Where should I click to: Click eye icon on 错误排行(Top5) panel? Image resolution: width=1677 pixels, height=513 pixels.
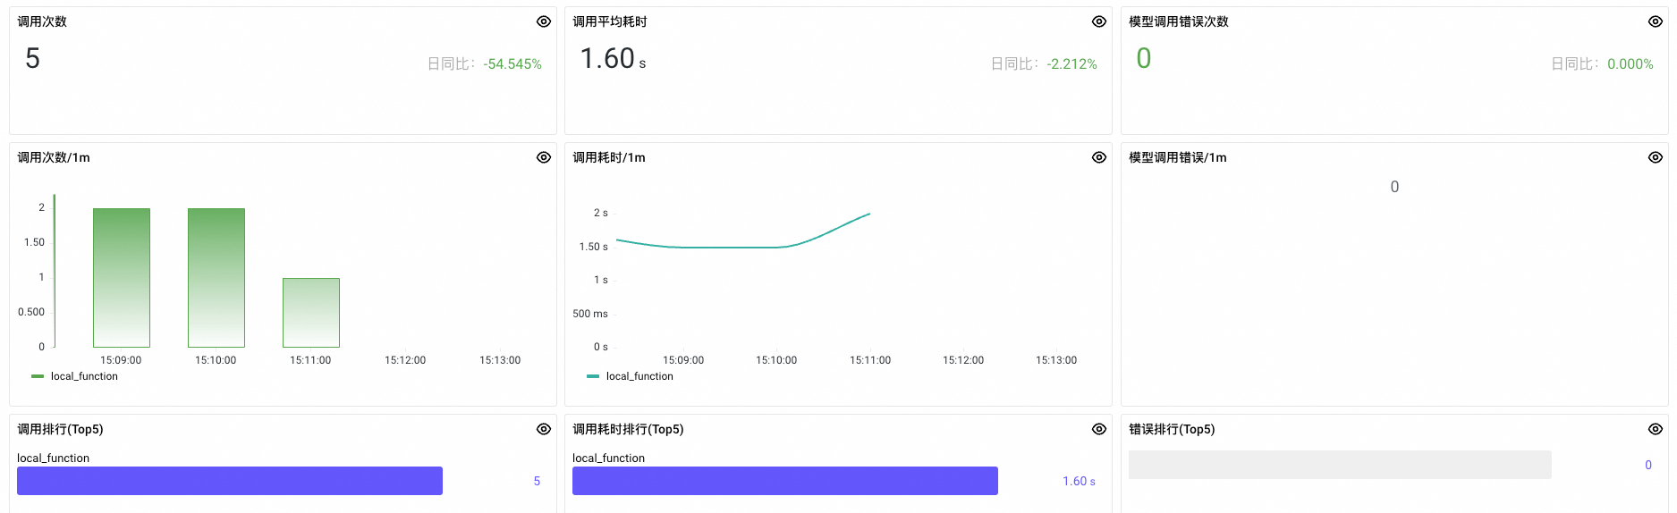click(1656, 429)
